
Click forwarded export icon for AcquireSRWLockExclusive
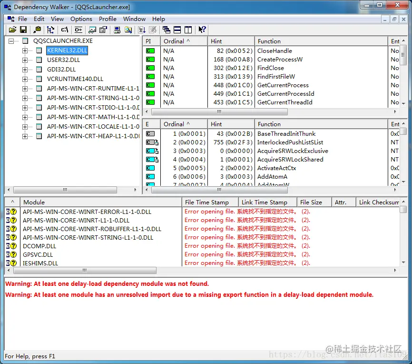[x=152, y=151]
